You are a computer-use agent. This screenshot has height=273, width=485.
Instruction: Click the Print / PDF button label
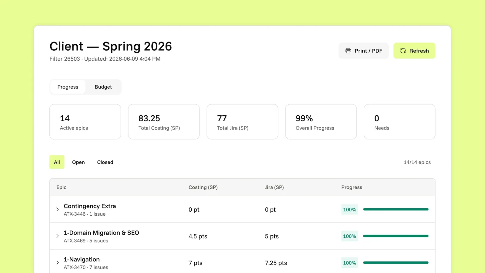(x=368, y=51)
